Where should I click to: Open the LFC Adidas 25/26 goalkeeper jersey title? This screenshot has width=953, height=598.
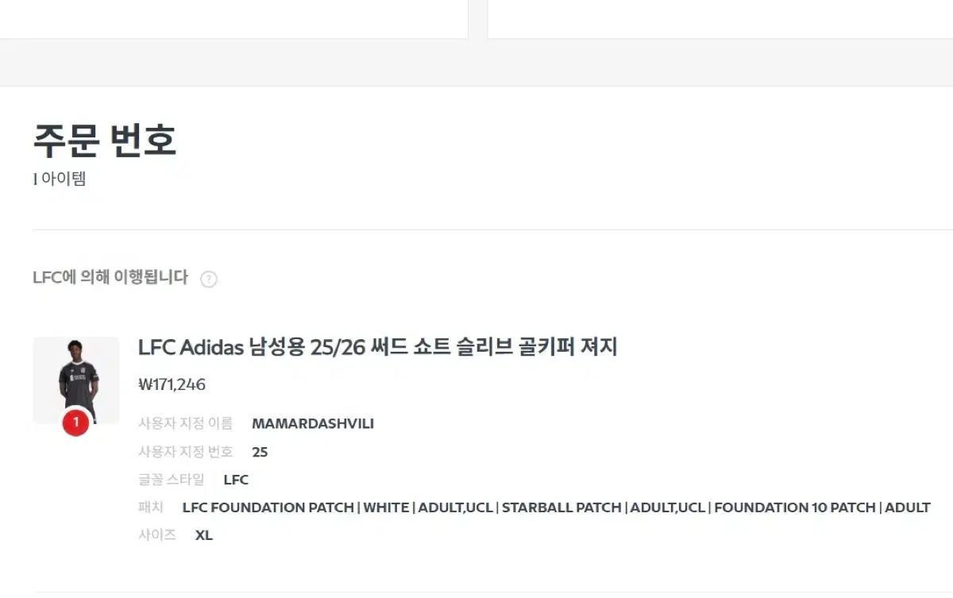pos(377,347)
